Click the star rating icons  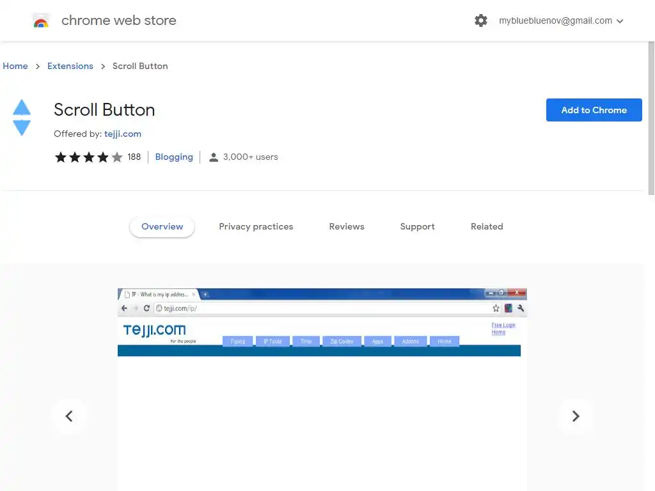pyautogui.click(x=88, y=157)
